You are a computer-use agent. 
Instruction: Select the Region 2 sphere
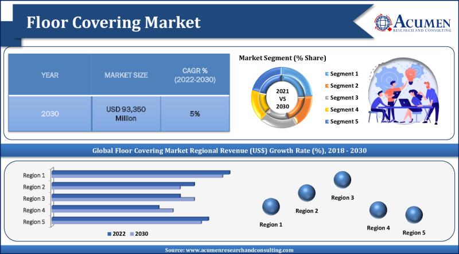[x=306, y=193]
